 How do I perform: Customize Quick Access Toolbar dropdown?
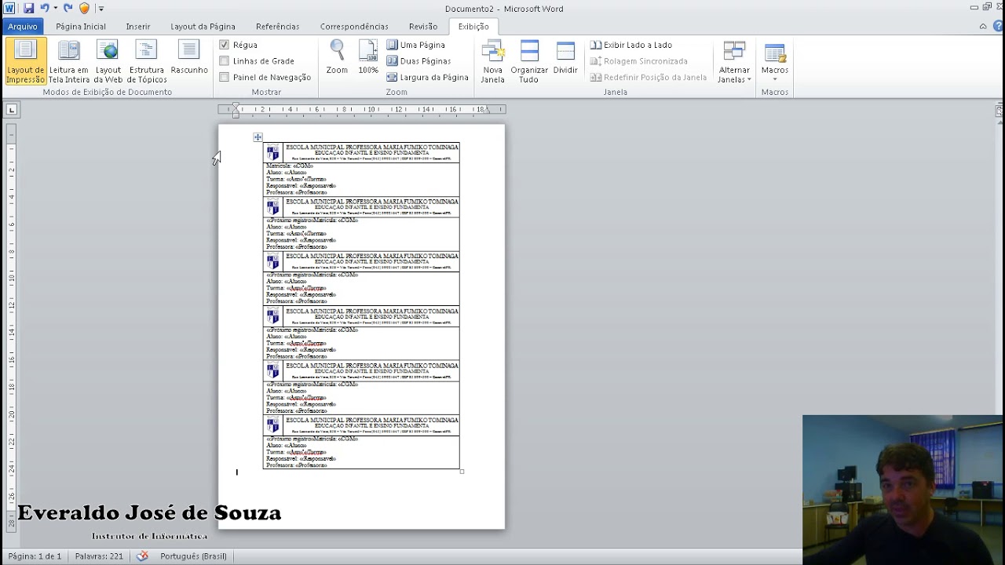click(x=101, y=9)
